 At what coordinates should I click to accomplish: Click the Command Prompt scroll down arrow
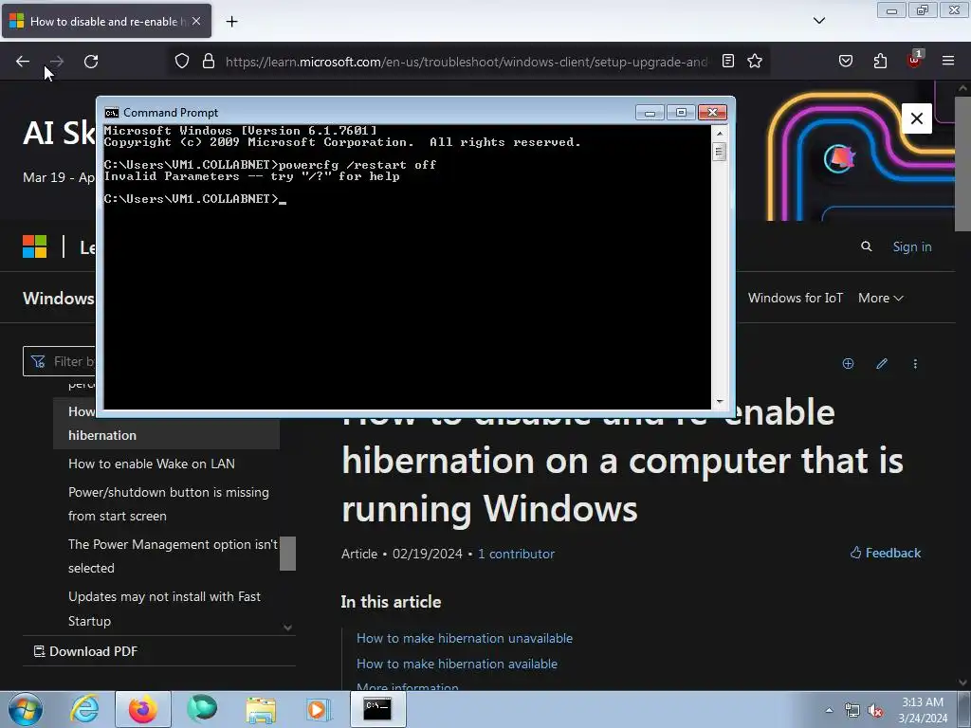click(x=719, y=402)
